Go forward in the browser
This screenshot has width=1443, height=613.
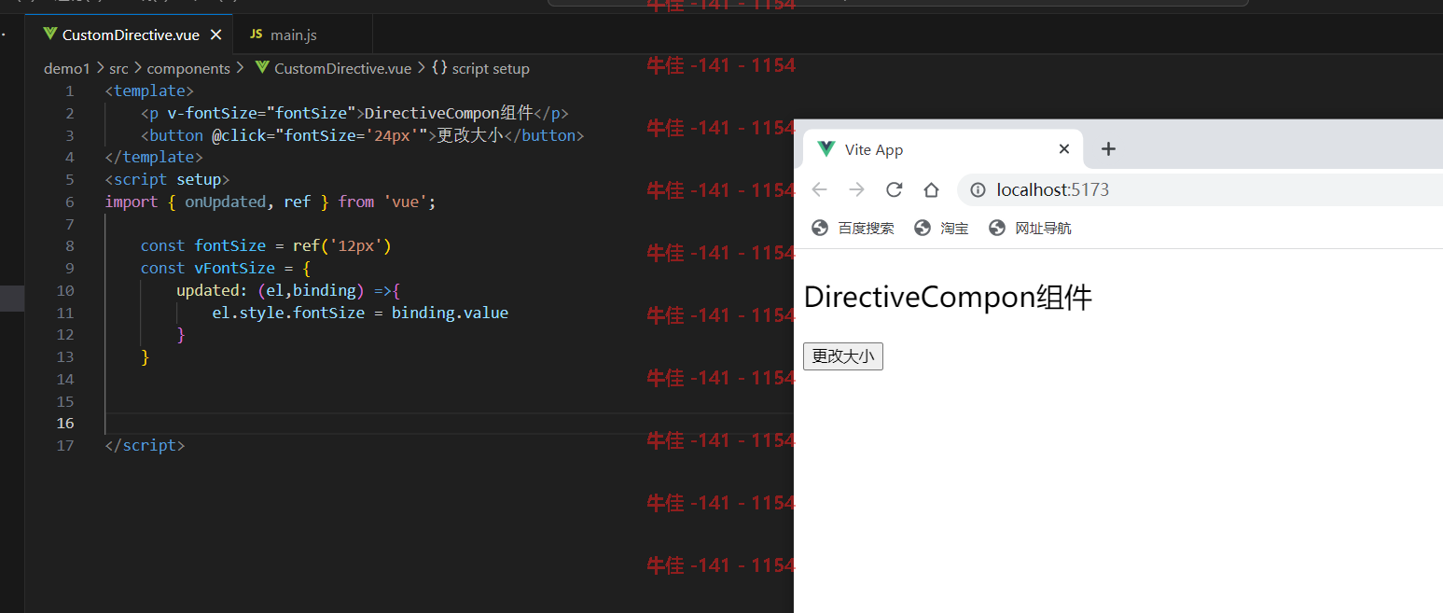coord(856,190)
